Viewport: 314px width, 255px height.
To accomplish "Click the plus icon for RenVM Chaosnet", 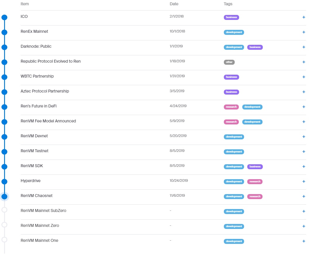I will pos(303,196).
